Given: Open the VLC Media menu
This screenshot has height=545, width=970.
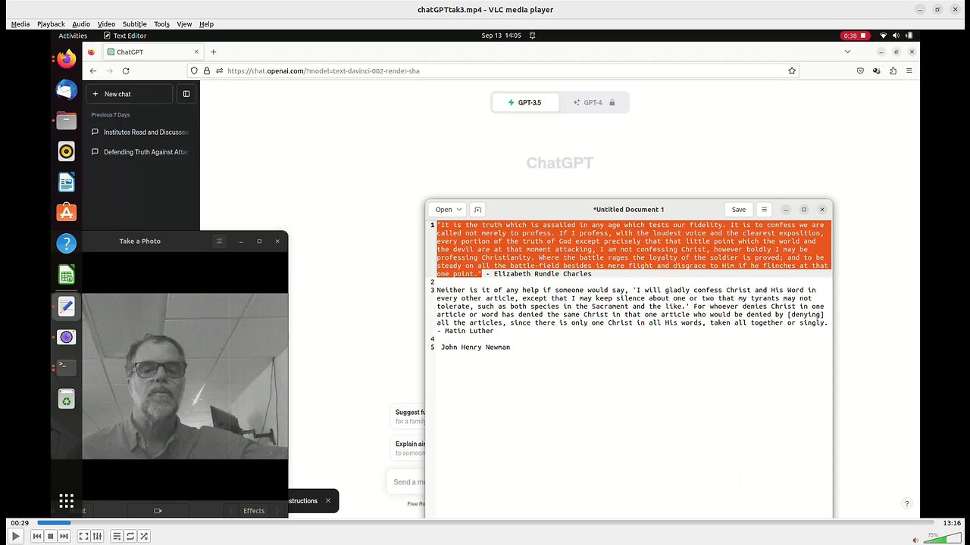Looking at the screenshot, I should coord(20,24).
